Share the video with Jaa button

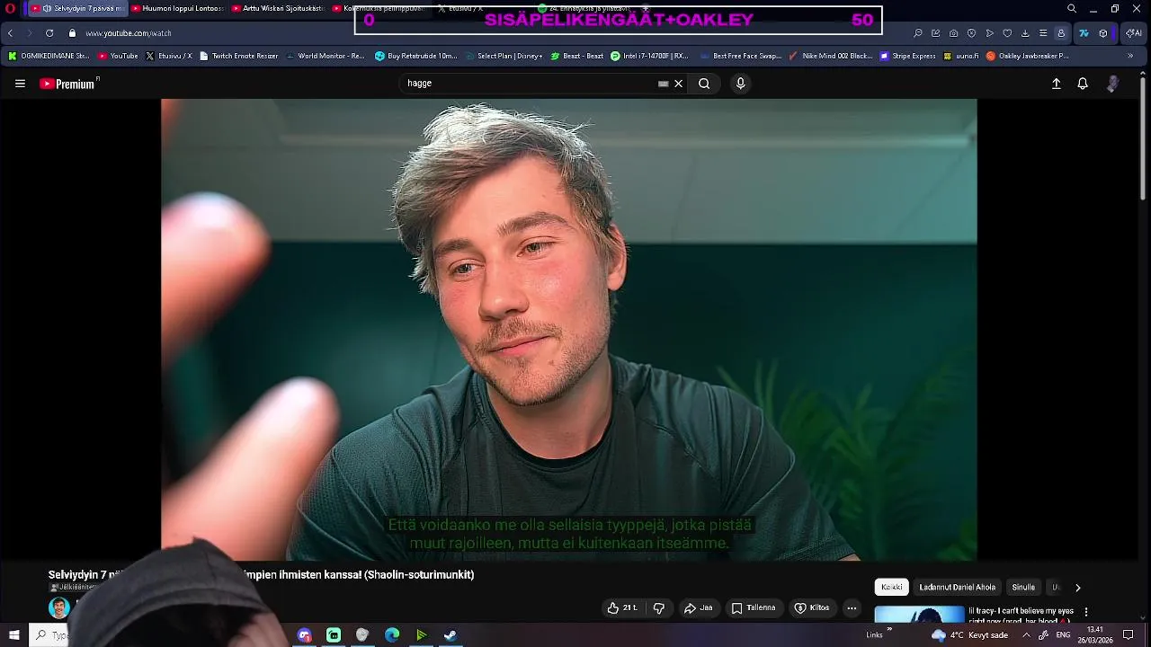[698, 608]
